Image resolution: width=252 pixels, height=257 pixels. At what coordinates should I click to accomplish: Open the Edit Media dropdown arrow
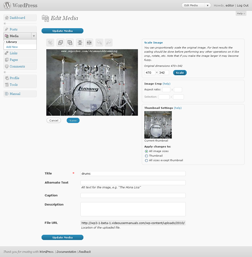click(x=208, y=5)
